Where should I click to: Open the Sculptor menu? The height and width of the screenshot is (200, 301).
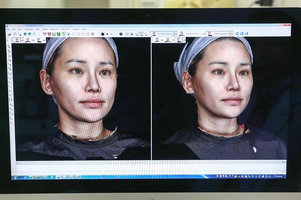coord(76,29)
